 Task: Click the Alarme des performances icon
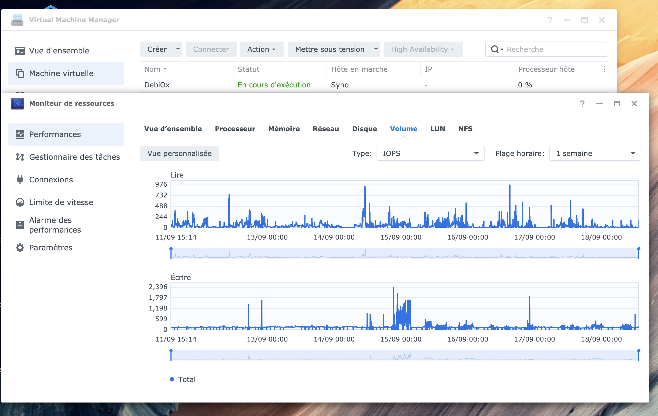click(20, 225)
